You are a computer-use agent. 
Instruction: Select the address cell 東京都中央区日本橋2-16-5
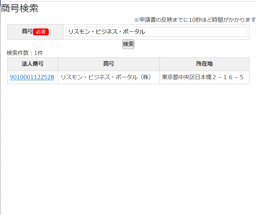coord(204,77)
